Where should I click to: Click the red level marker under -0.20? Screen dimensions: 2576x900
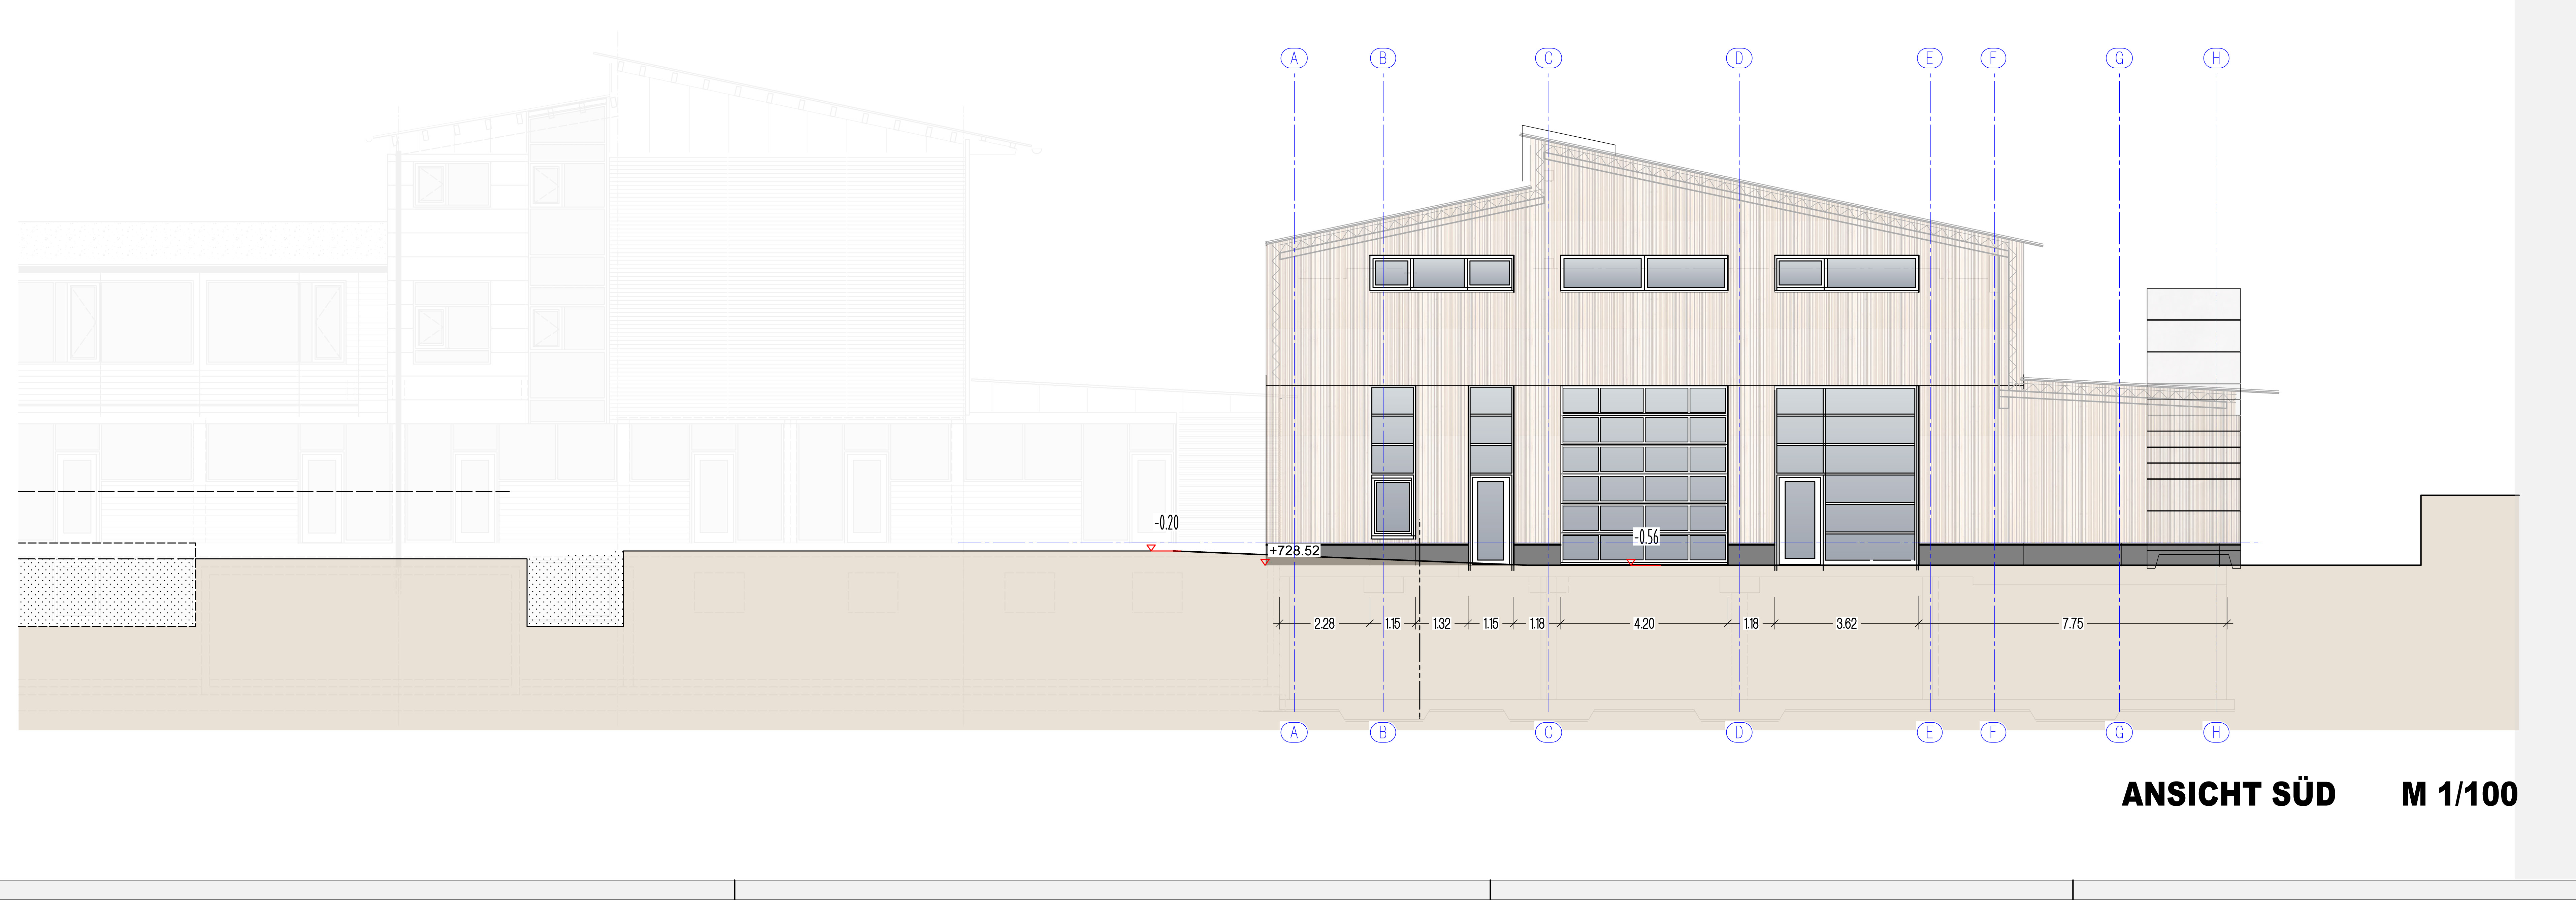pos(1151,547)
